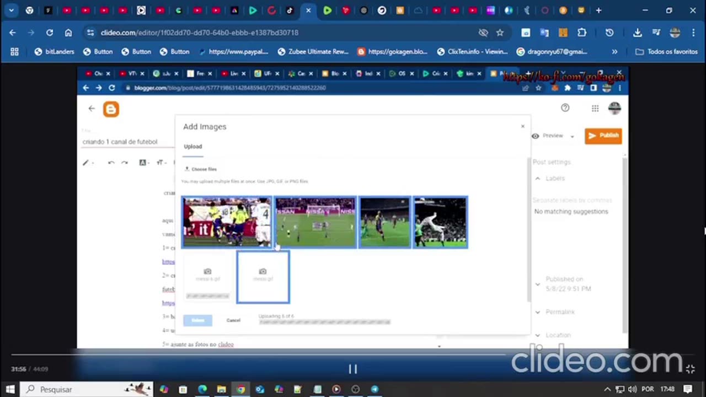The width and height of the screenshot is (706, 397).
Task: Open Chrome extensions puzzle icon
Action: click(x=582, y=33)
